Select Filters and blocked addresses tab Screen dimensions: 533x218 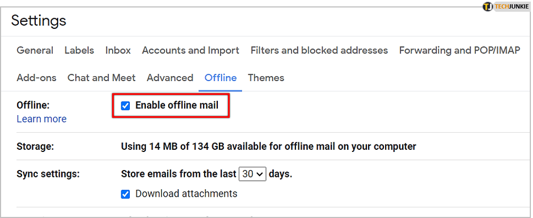(319, 51)
